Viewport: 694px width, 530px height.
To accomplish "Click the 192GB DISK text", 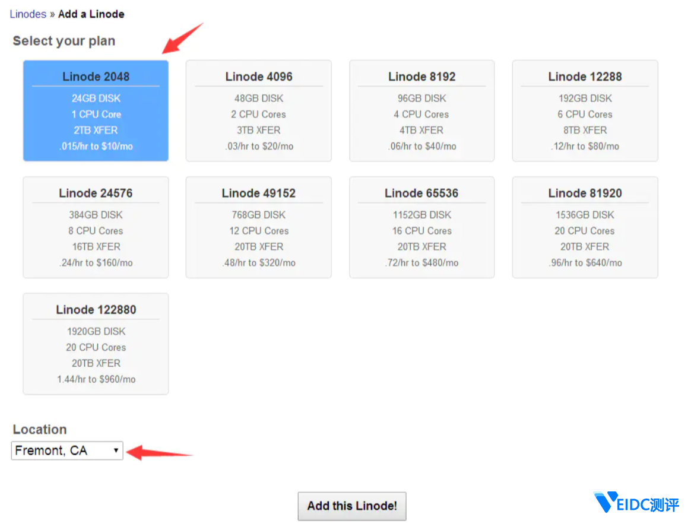I will point(585,98).
